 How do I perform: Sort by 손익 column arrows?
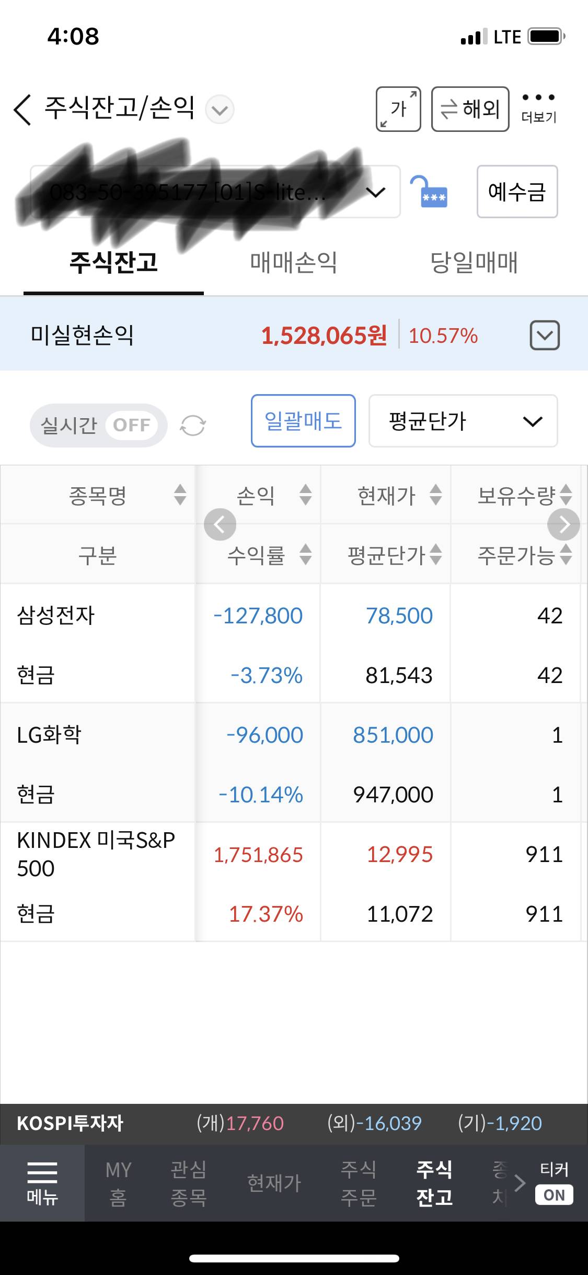click(x=306, y=495)
